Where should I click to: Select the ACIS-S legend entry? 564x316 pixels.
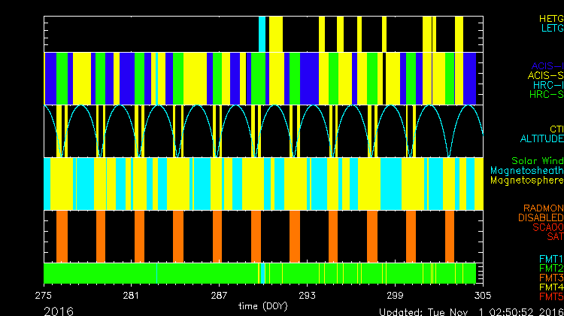(x=545, y=75)
